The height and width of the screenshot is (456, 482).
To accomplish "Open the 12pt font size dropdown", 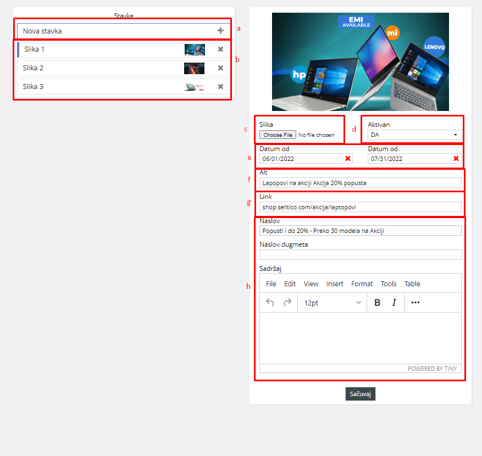I will click(333, 303).
